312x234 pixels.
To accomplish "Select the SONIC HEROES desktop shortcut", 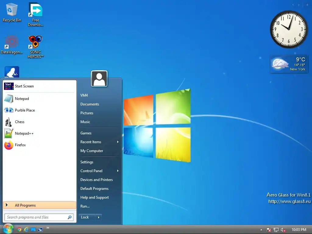I will click(x=35, y=47).
